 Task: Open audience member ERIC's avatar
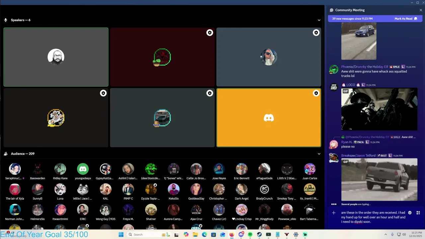coord(83,210)
